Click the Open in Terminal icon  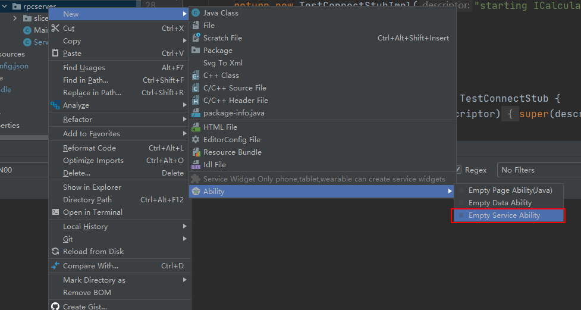click(x=55, y=212)
